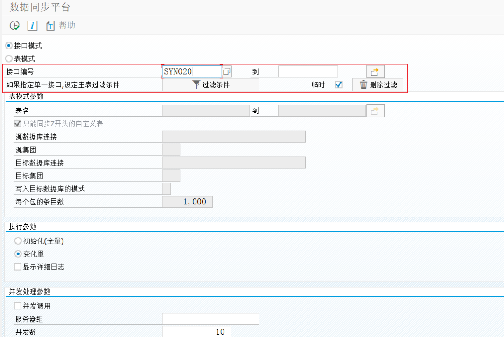Open the program information icon

32,25
